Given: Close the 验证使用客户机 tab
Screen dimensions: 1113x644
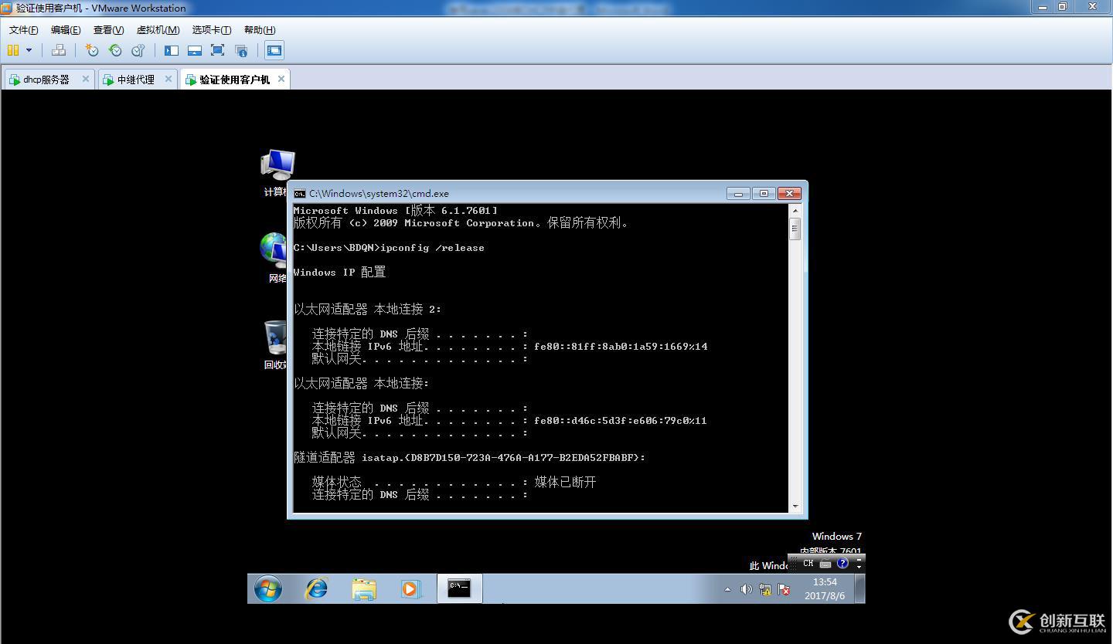Looking at the screenshot, I should (x=281, y=79).
